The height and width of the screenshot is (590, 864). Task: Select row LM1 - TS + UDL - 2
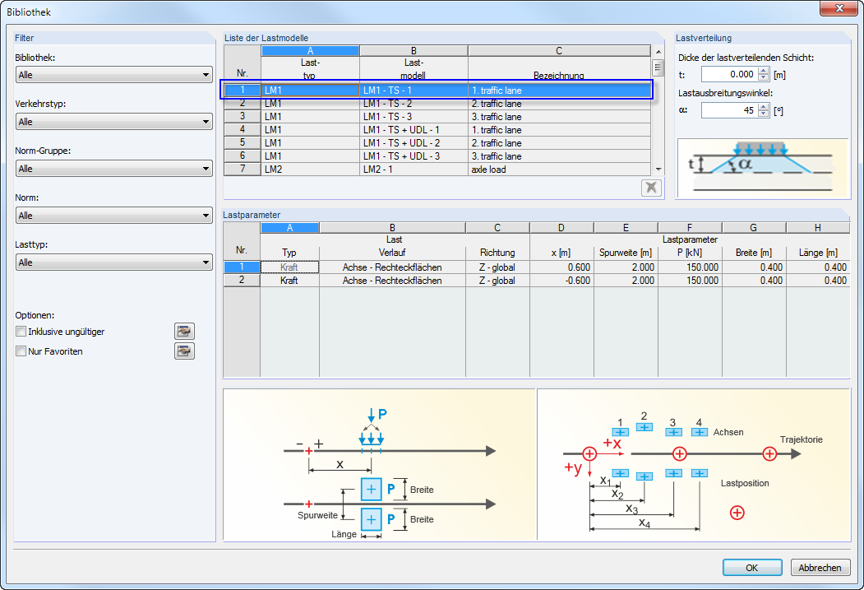point(437,143)
